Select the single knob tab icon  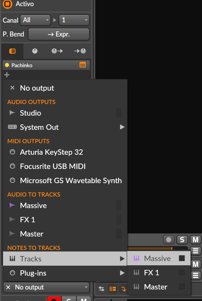pos(35,51)
